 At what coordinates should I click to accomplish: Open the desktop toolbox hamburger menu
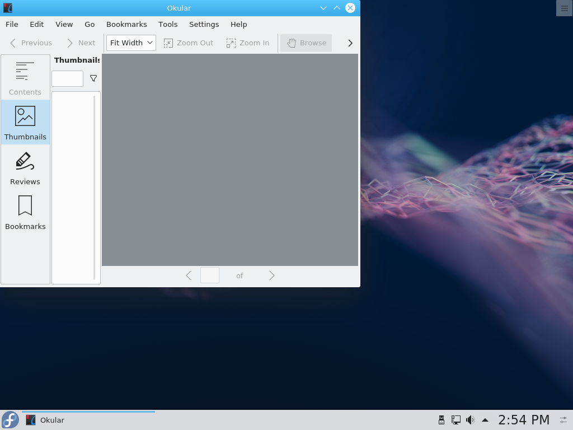(564, 8)
